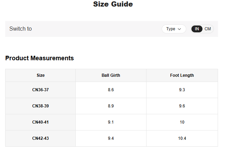Open the Type dropdown
This screenshot has height=147, width=227.
point(174,29)
